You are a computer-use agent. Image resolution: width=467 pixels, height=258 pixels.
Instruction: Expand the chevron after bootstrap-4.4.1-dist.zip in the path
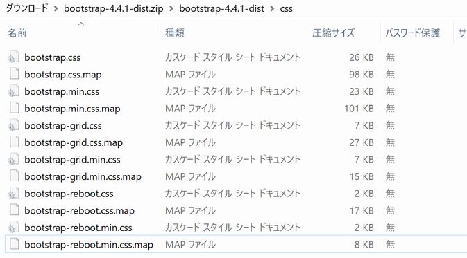(171, 8)
